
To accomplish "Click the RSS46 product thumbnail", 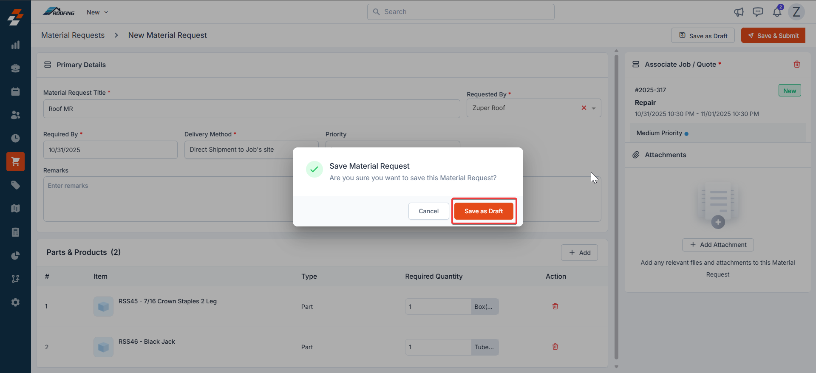I will (x=103, y=347).
